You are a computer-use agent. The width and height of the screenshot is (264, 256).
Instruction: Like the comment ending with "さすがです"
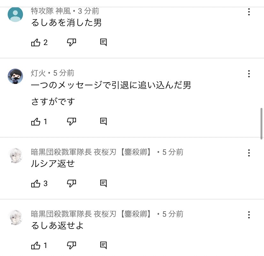click(x=36, y=121)
